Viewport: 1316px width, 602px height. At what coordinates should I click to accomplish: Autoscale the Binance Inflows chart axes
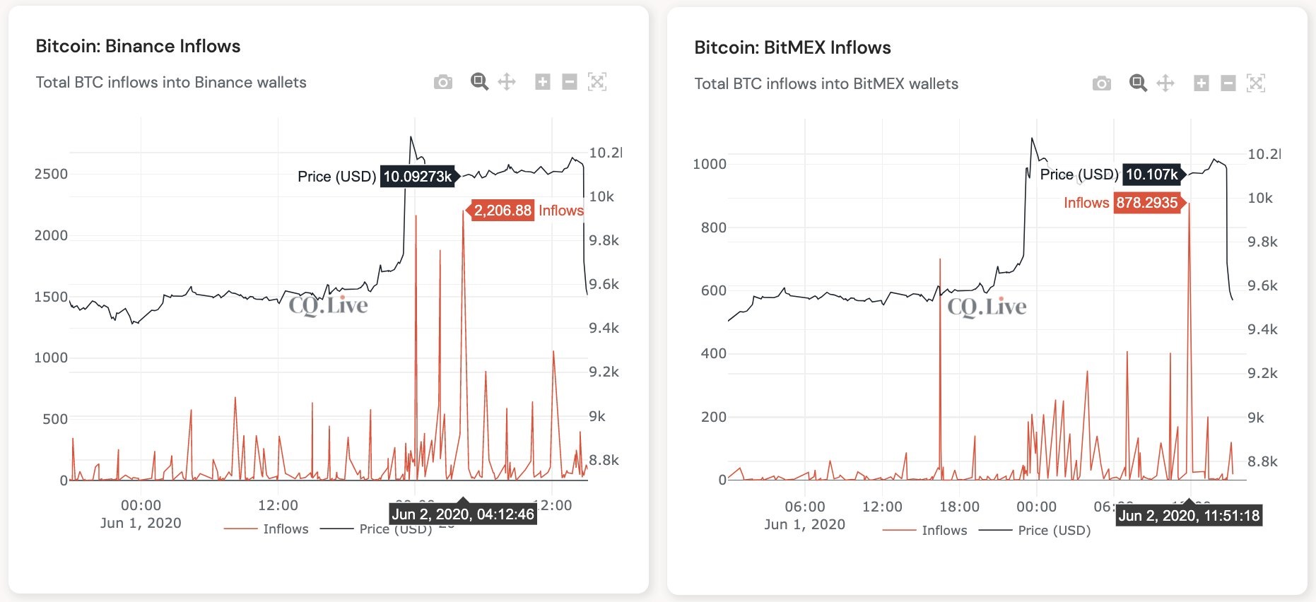pyautogui.click(x=597, y=82)
